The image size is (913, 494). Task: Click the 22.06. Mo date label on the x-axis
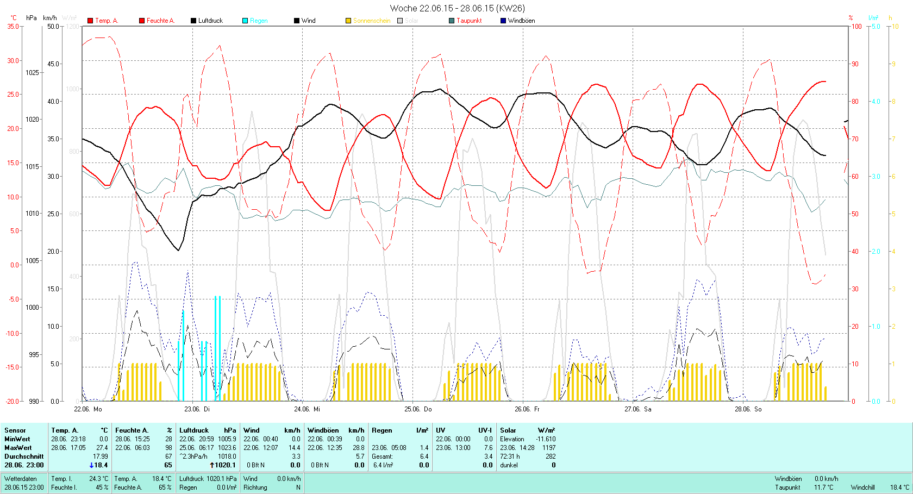[88, 409]
